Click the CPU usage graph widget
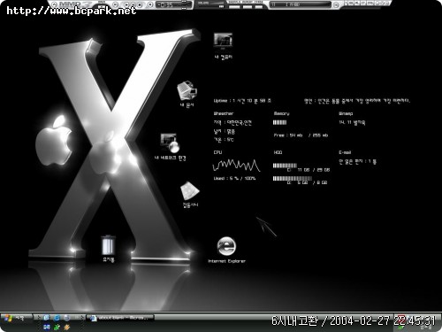Image resolution: width=442 pixels, height=332 pixels. [x=236, y=166]
